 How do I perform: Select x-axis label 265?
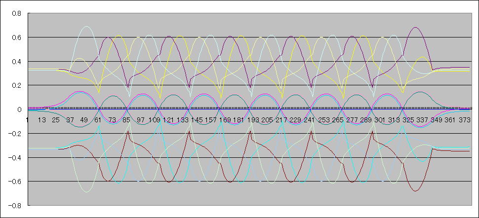(x=338, y=120)
